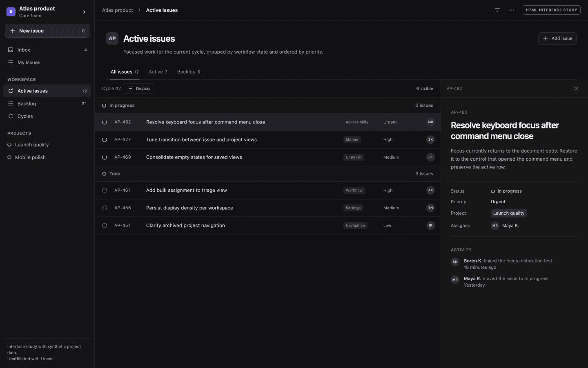Screen dimensions: 588x368
Task: Click the HTML INTERFACE STUDY badge
Action: coord(551,10)
